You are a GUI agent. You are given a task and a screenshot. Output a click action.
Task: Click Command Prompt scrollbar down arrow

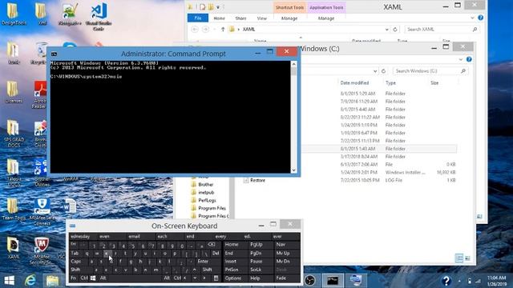pos(293,170)
